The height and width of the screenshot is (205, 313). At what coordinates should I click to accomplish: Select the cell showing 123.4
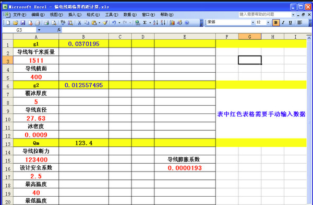click(x=83, y=143)
